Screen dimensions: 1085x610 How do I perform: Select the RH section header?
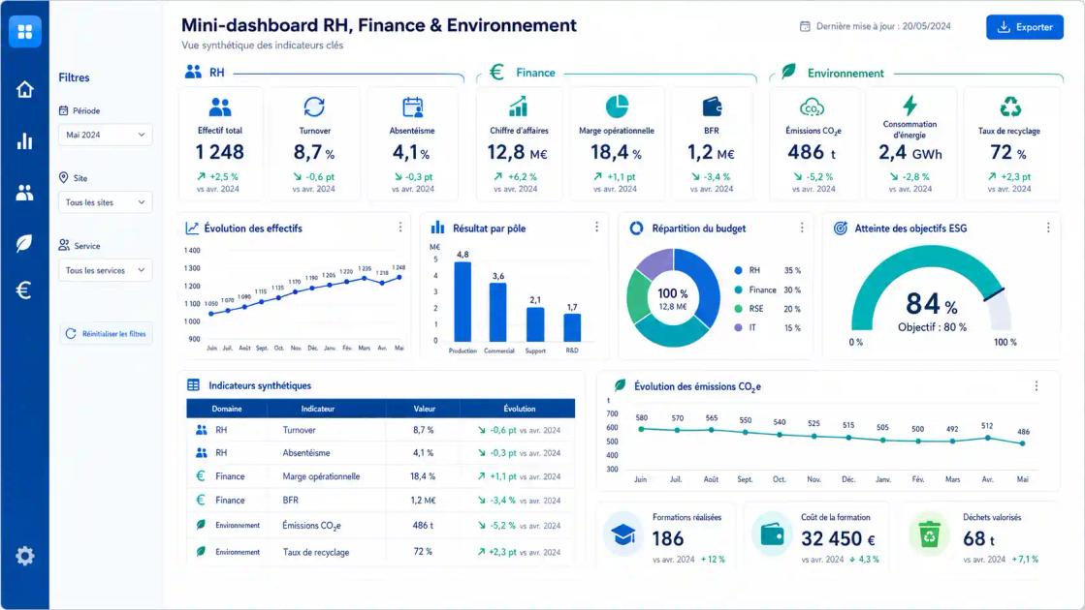click(205, 72)
